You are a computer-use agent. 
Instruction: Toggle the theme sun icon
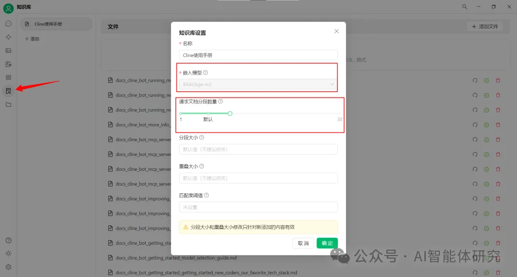[9, 253]
